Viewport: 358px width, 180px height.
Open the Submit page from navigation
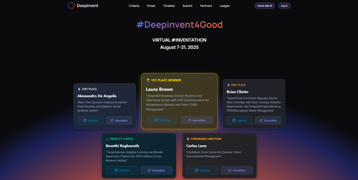187,6
